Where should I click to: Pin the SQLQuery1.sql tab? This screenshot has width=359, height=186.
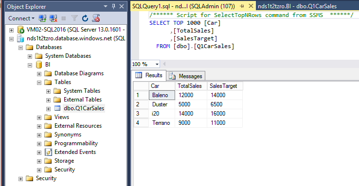(242, 6)
